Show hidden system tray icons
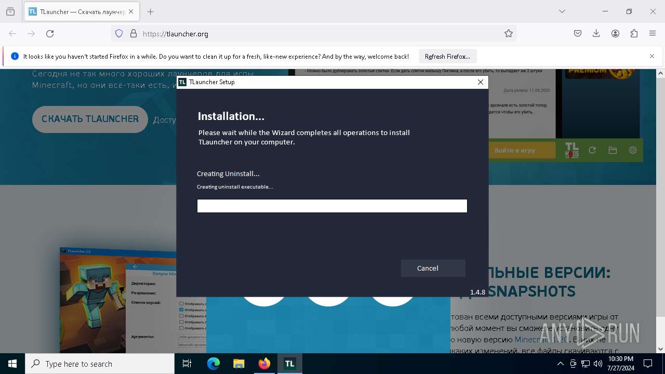The image size is (665, 374). click(560, 364)
